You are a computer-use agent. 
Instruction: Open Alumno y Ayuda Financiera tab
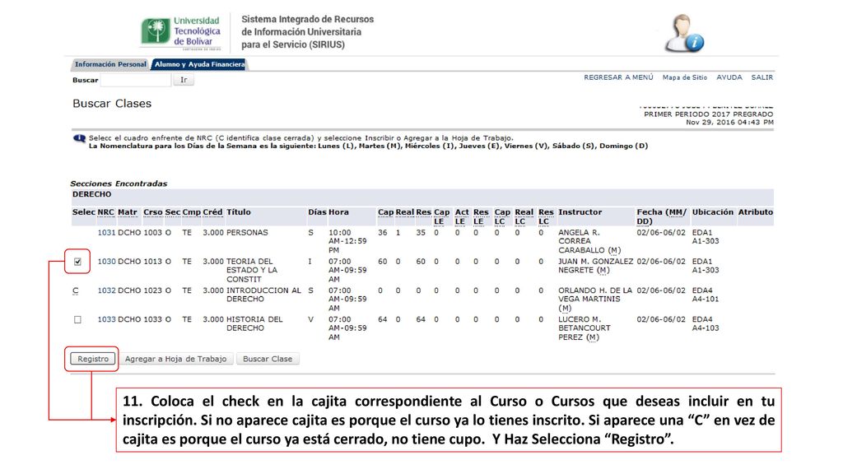[199, 64]
